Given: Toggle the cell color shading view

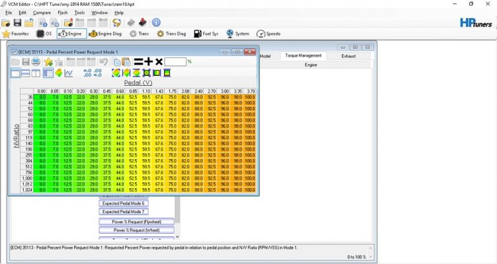Looking at the screenshot, I should (59, 73).
